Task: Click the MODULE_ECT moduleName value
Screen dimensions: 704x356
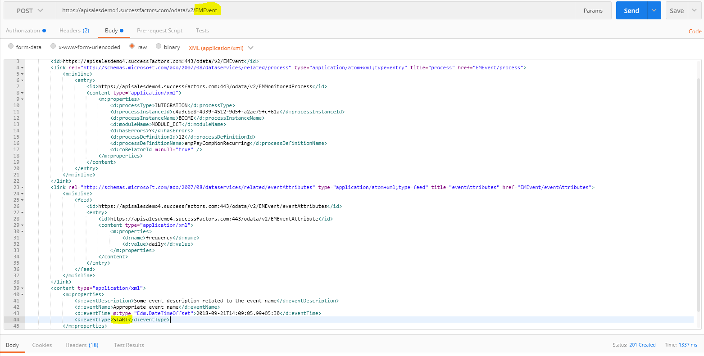Action: [166, 124]
